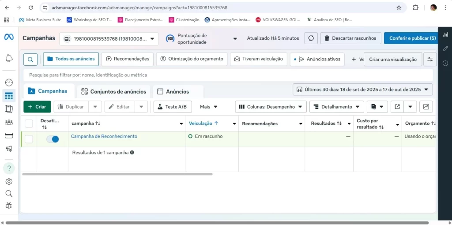
Task: Click the green Criar button
Action: click(37, 107)
